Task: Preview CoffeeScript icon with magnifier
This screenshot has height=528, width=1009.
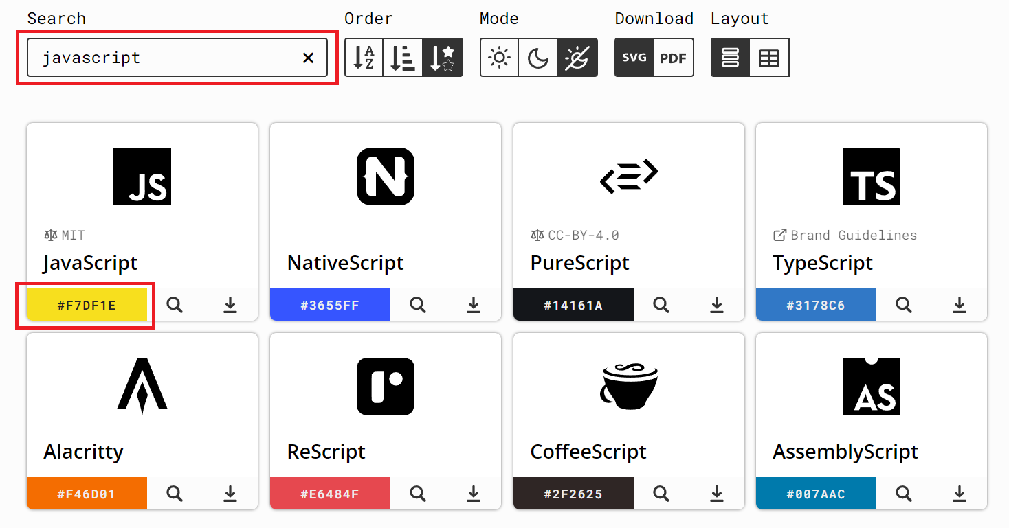Action: 661,494
